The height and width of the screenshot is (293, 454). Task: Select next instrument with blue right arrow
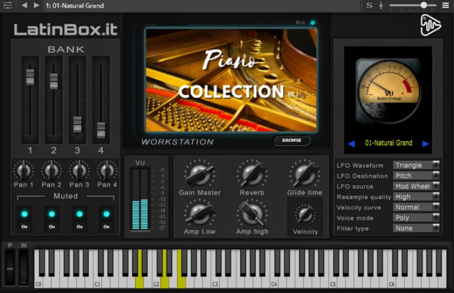(426, 144)
